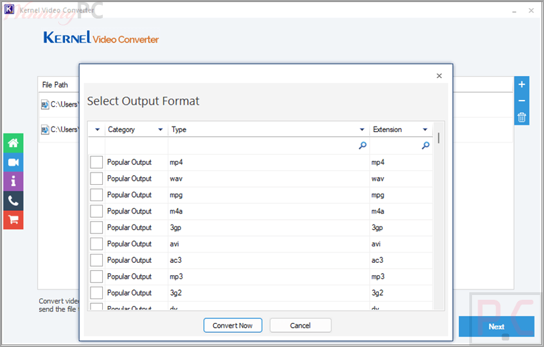
Task: Click the Kernel app logo in title bar
Action: point(9,10)
